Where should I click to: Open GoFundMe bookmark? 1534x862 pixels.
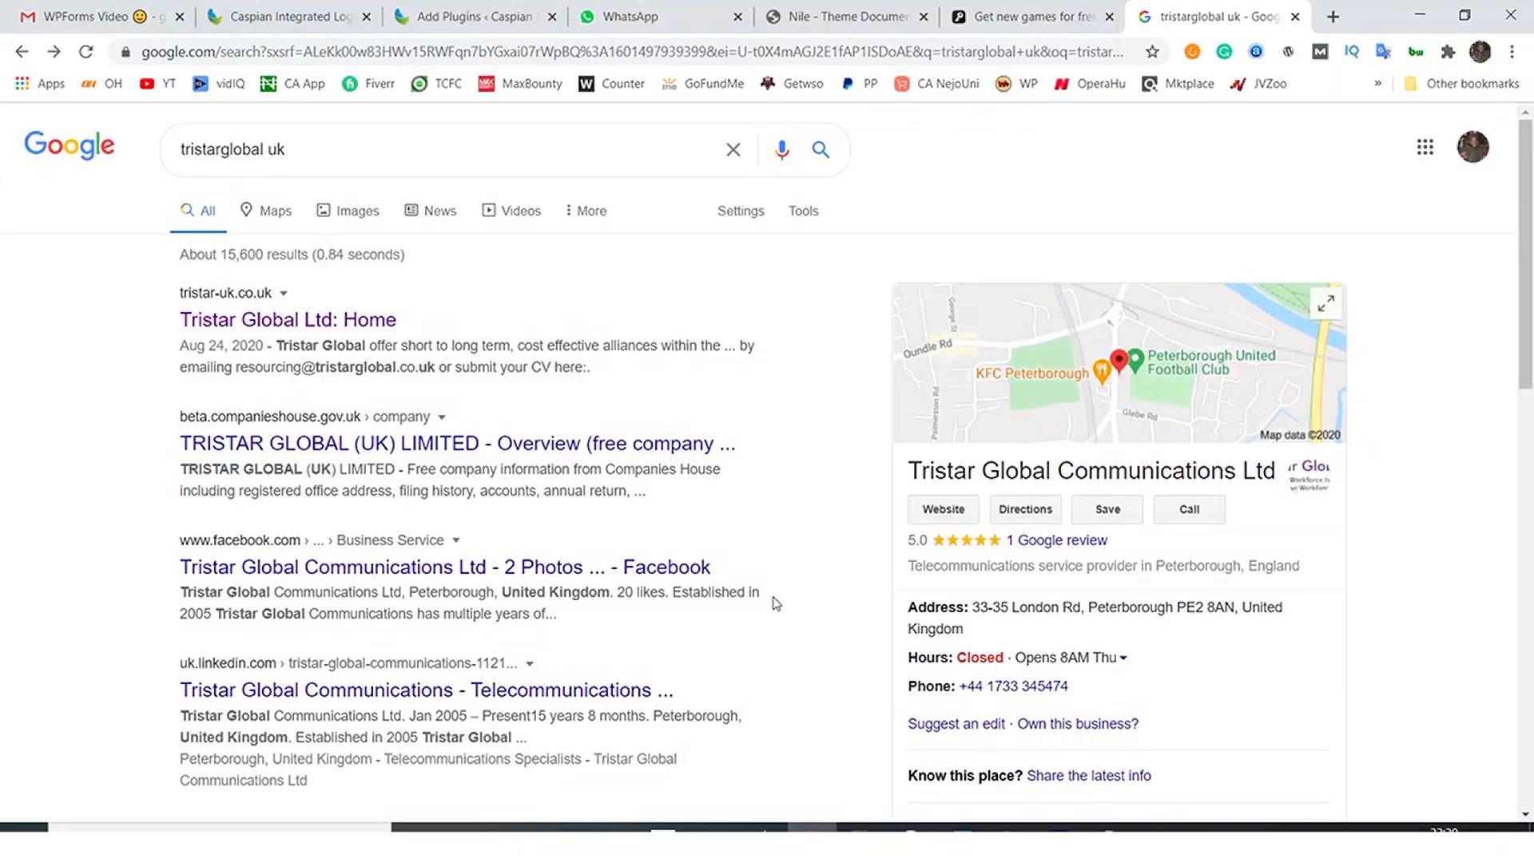tap(703, 84)
